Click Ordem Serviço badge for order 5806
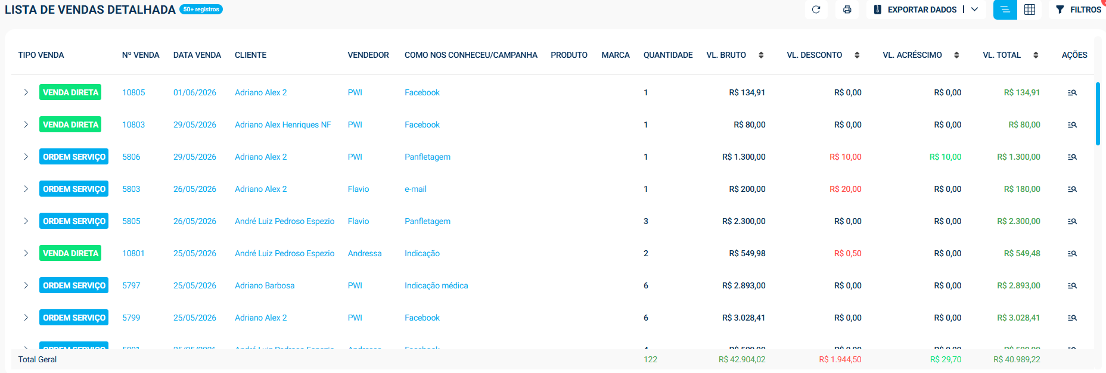 (x=74, y=157)
